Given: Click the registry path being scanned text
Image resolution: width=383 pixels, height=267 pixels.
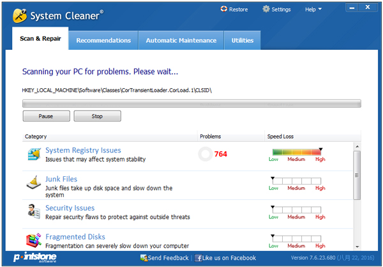Looking at the screenshot, I should coord(117,91).
